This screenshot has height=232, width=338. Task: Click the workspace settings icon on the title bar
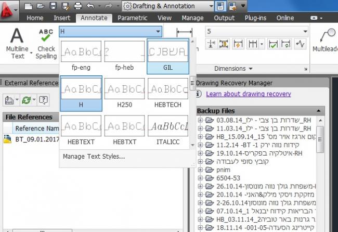[x=220, y=6]
